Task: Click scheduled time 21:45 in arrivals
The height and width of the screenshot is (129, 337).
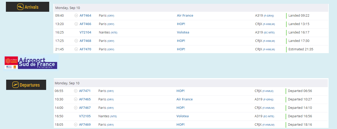Action: pyautogui.click(x=59, y=49)
